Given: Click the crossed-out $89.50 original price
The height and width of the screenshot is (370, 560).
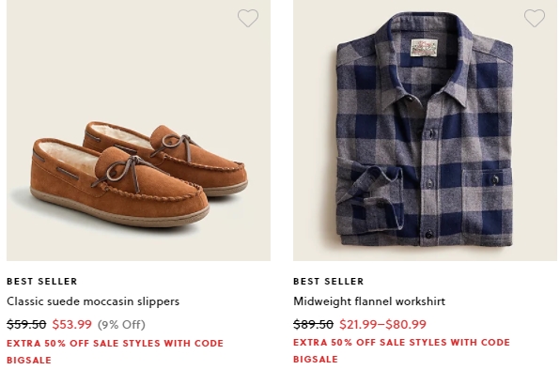Looking at the screenshot, I should (313, 324).
